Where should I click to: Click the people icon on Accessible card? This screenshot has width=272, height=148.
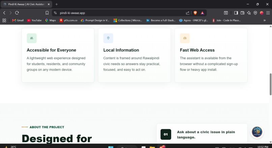(32, 38)
